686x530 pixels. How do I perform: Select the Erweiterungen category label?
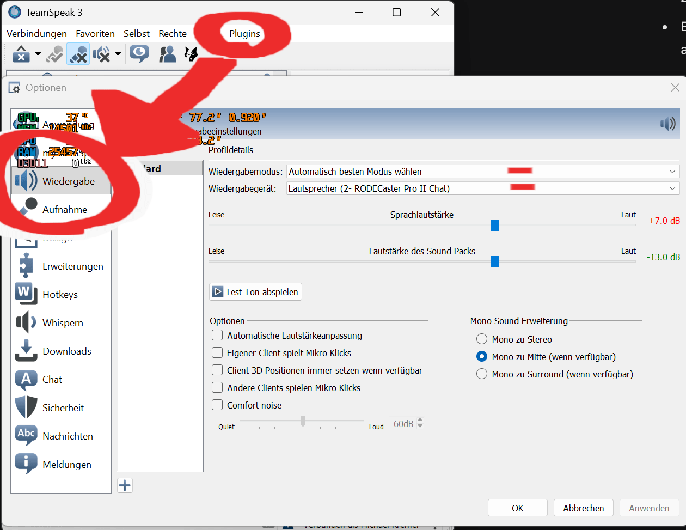click(73, 266)
